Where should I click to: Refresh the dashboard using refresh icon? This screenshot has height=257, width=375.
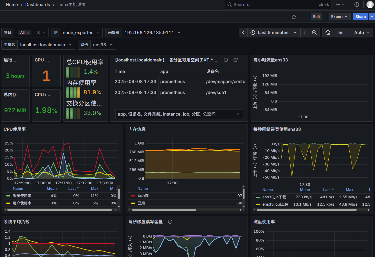tap(328, 33)
